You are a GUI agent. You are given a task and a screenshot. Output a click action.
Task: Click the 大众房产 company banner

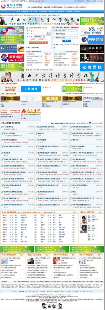pos(31,111)
